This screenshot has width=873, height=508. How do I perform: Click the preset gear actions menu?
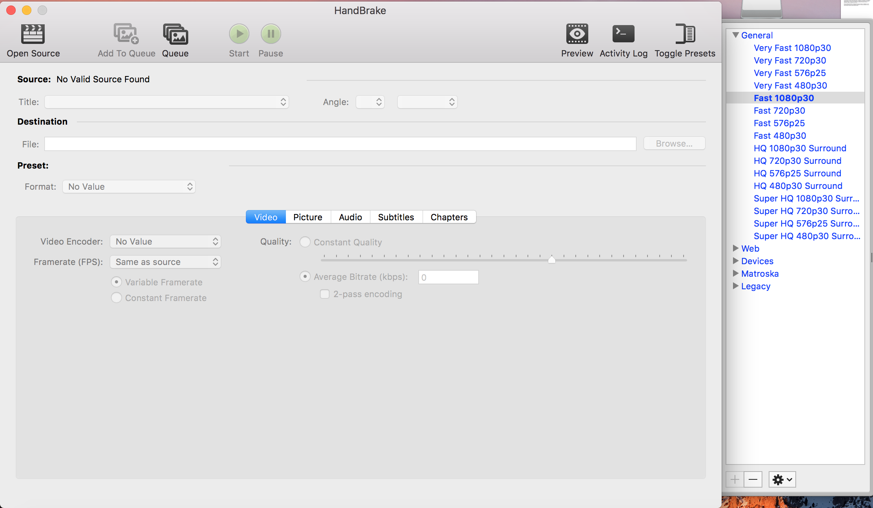click(782, 479)
